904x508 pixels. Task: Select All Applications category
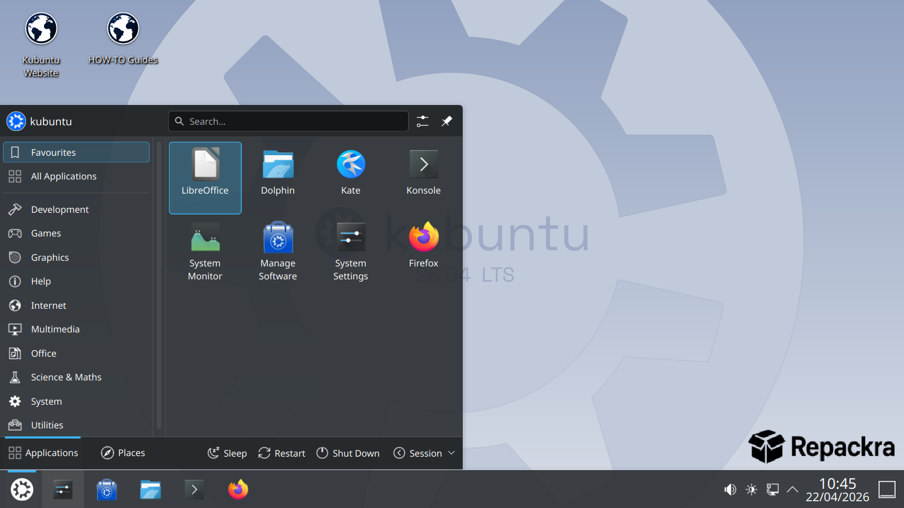tap(76, 176)
